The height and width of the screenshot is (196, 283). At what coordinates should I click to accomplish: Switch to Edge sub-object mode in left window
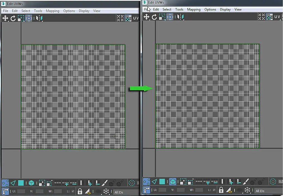click(13, 183)
